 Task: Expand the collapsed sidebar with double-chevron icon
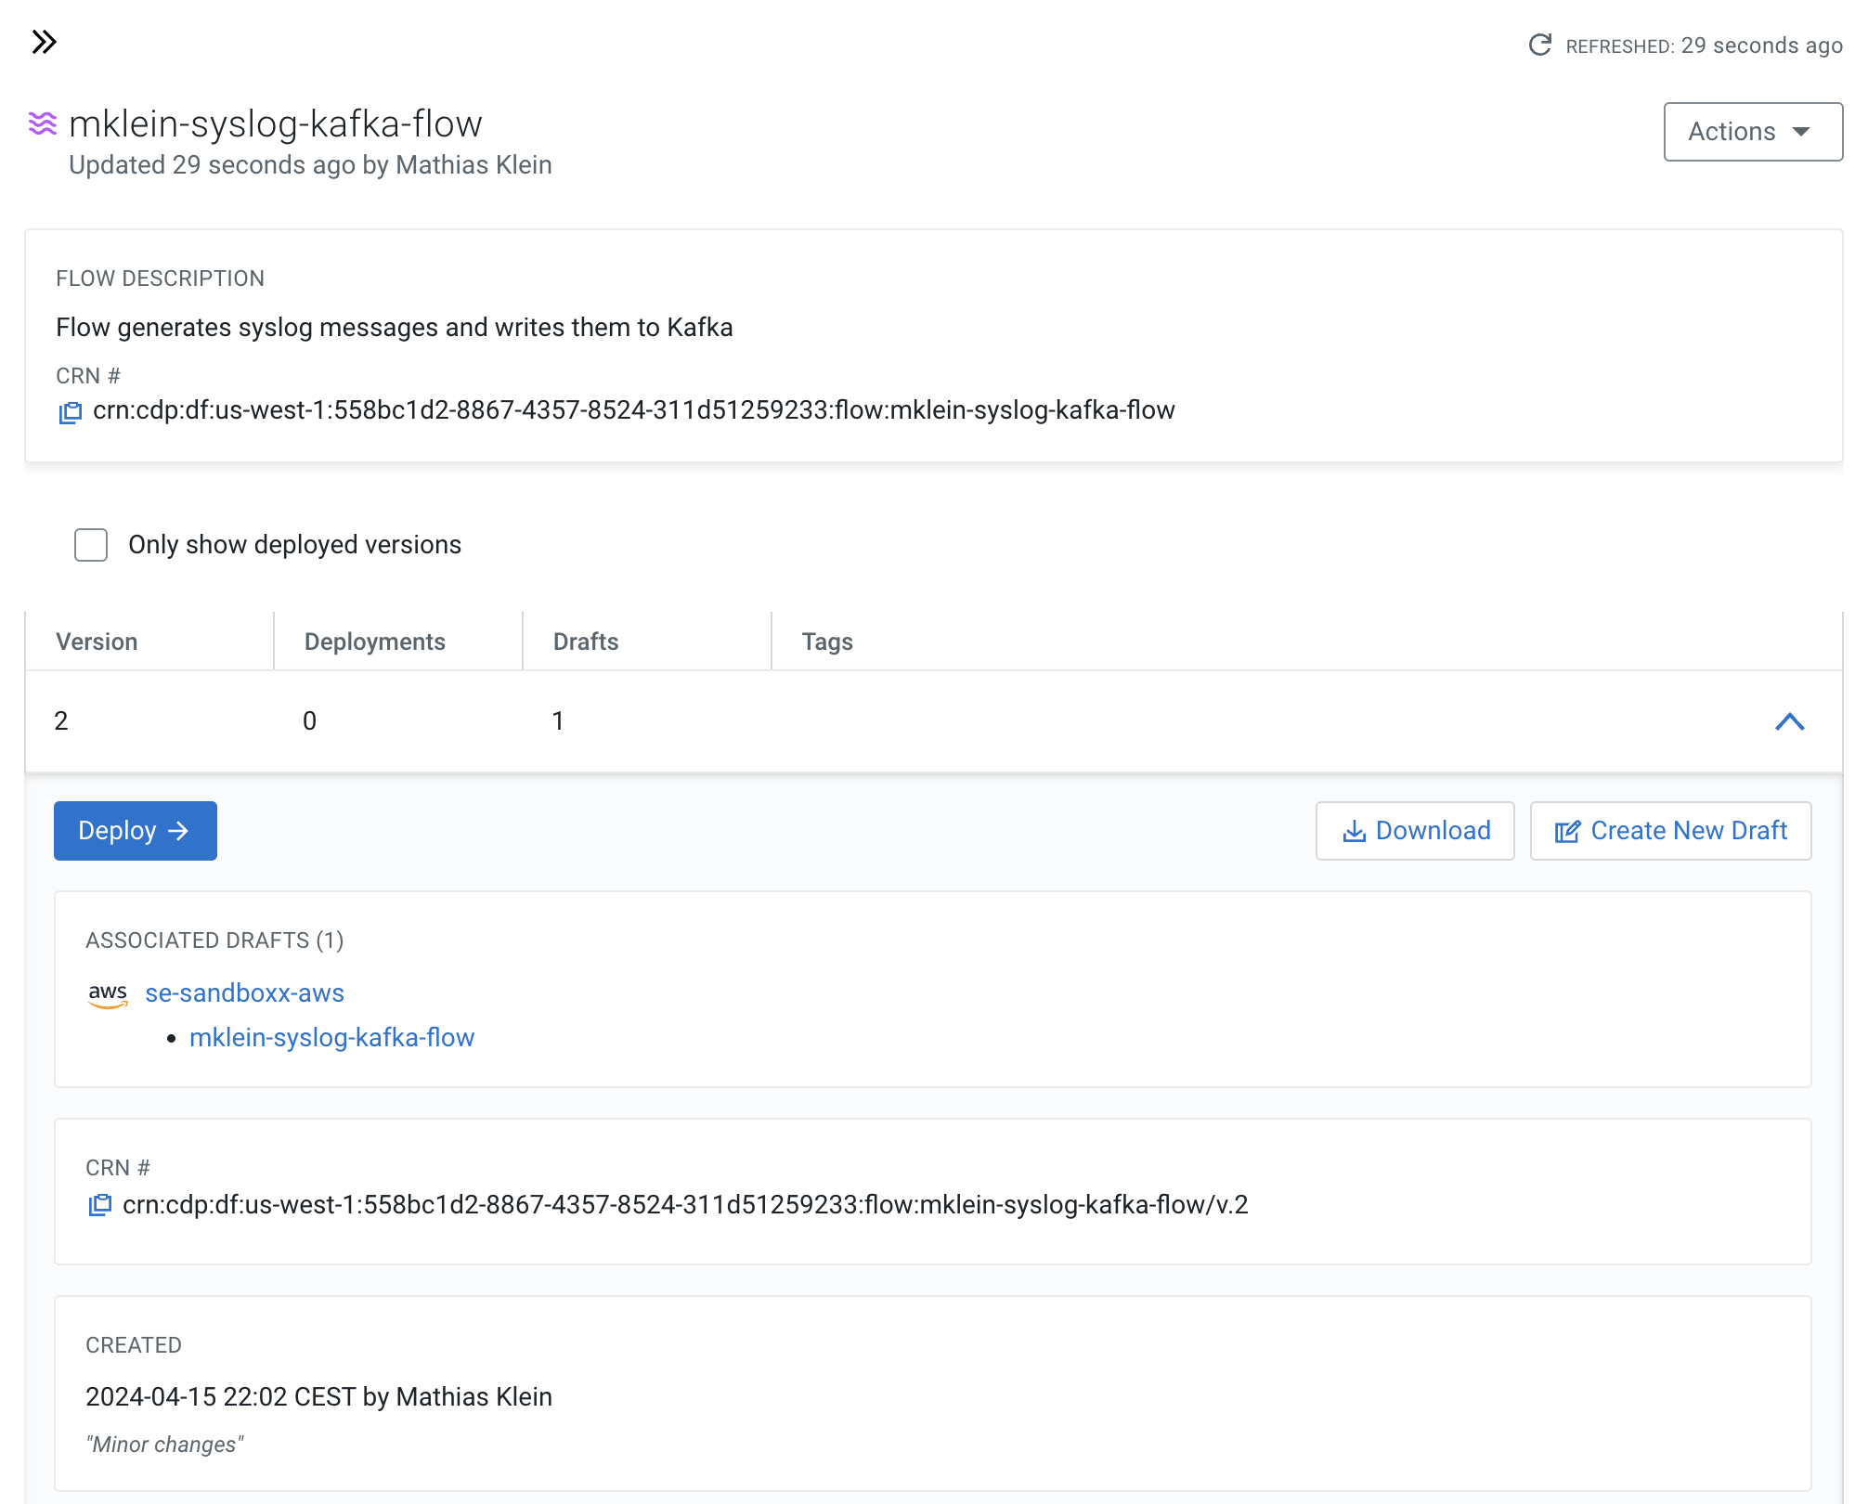44,42
